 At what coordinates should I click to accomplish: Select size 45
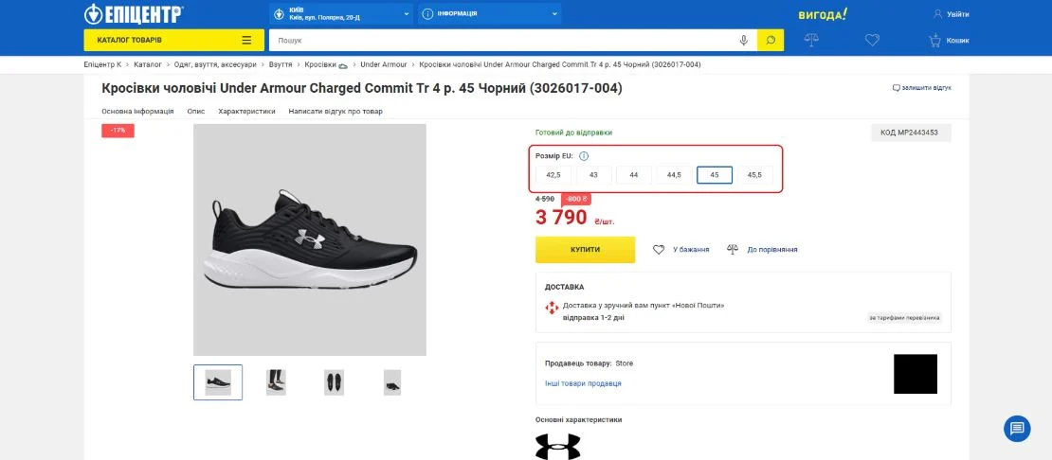click(x=715, y=175)
